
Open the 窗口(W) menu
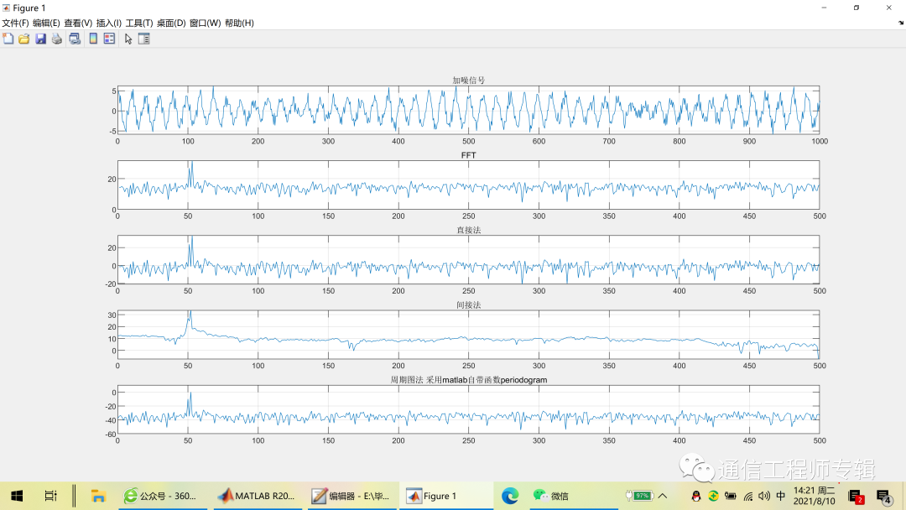pyautogui.click(x=206, y=23)
